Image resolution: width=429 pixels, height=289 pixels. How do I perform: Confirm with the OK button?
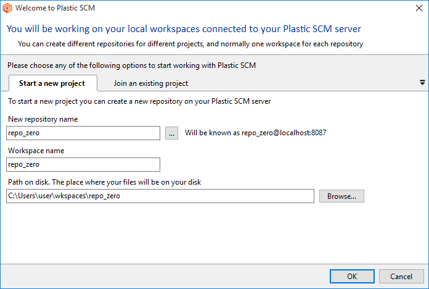pyautogui.click(x=352, y=277)
